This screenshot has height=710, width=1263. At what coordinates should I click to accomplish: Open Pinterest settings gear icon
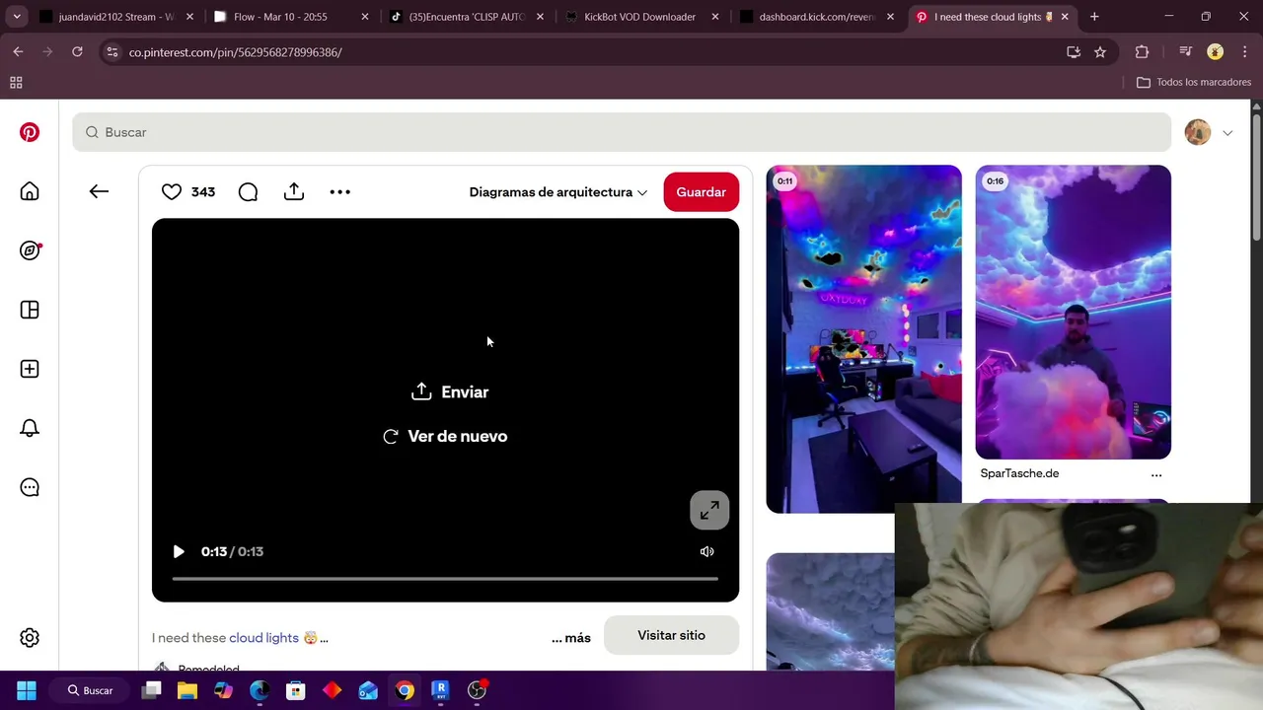(x=30, y=638)
